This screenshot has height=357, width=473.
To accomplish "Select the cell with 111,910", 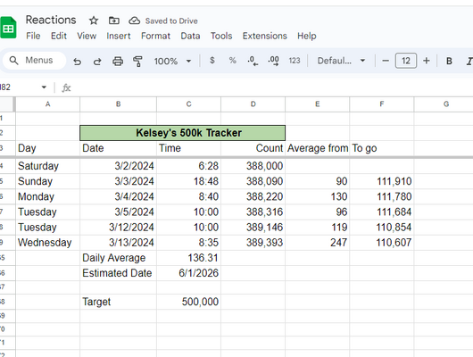I will coord(382,181).
